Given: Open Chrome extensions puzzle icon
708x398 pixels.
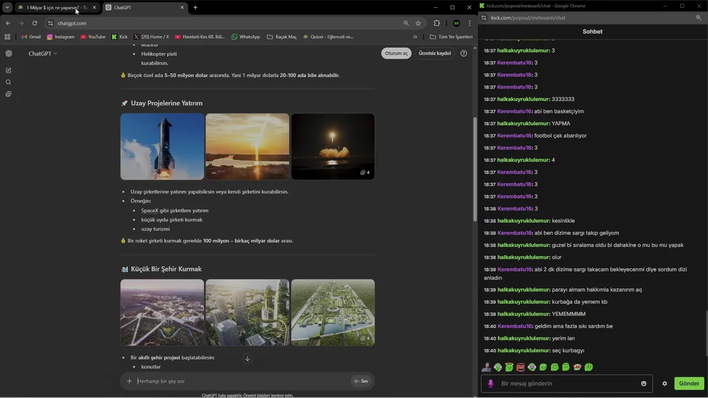Looking at the screenshot, I should [x=437, y=23].
